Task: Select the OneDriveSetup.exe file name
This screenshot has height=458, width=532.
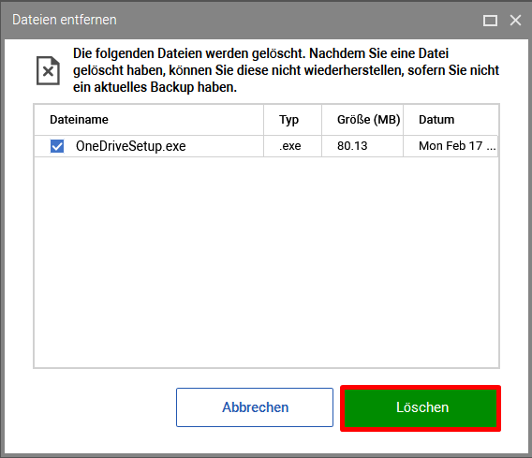Action: (130, 146)
